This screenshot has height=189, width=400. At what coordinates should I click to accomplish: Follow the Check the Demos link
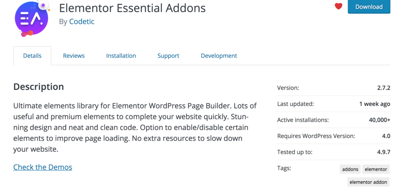click(43, 167)
